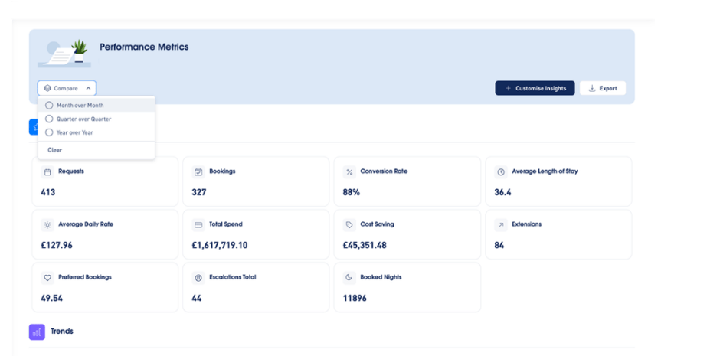Click the Total Spend card icon

pyautogui.click(x=198, y=225)
